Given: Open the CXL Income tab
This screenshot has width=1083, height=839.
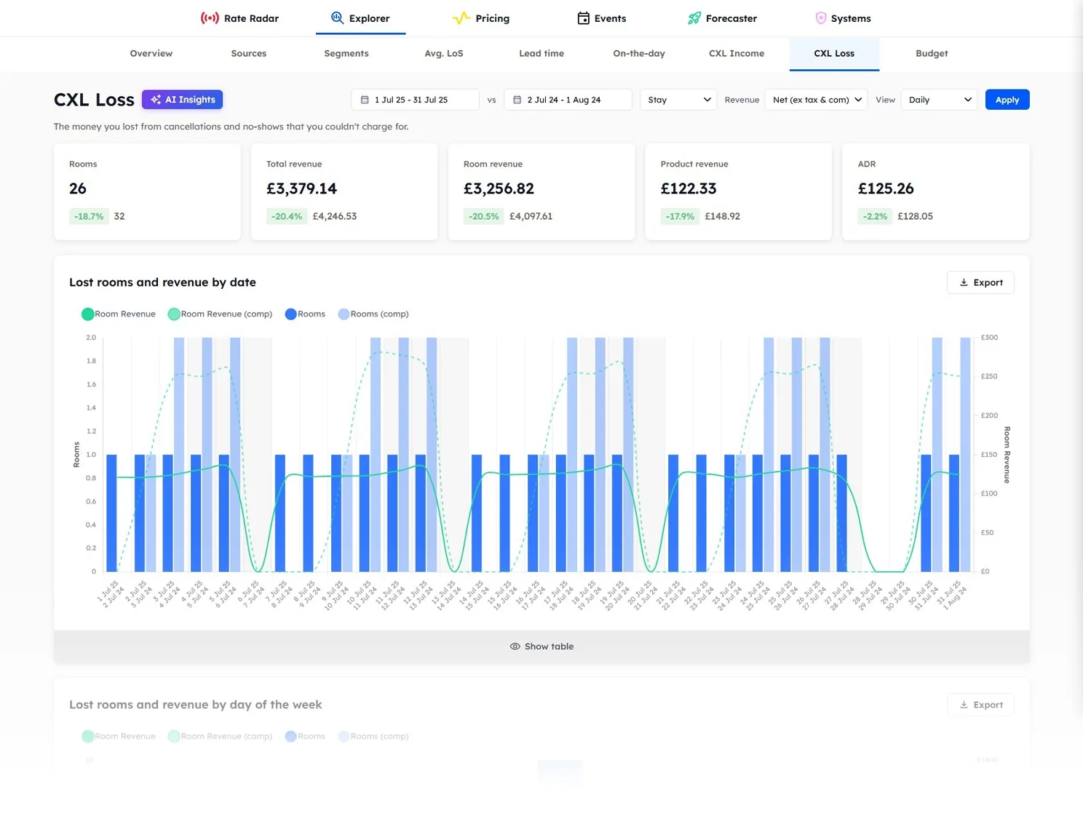Looking at the screenshot, I should point(737,53).
